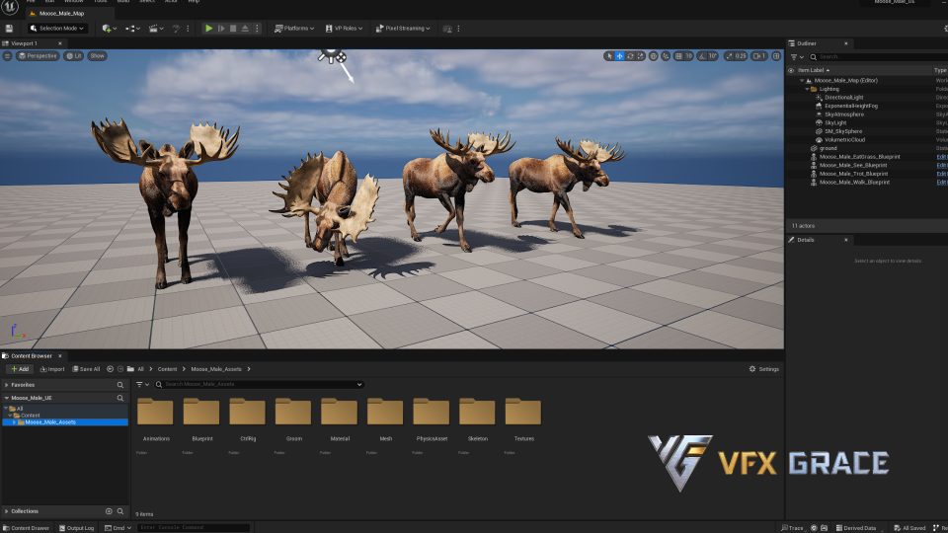Open the Blueprints toolbar dropdown

[132, 29]
